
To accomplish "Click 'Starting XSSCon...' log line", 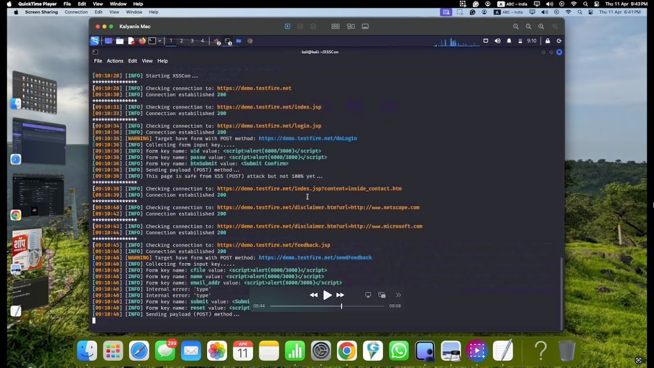I will click(145, 76).
